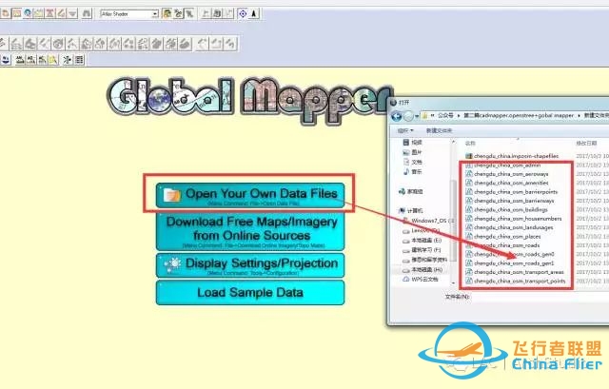Viewport: 609px width, 389px height.
Task: Select file chengdu_china_osm_roads_gen1
Action: click(x=510, y=263)
